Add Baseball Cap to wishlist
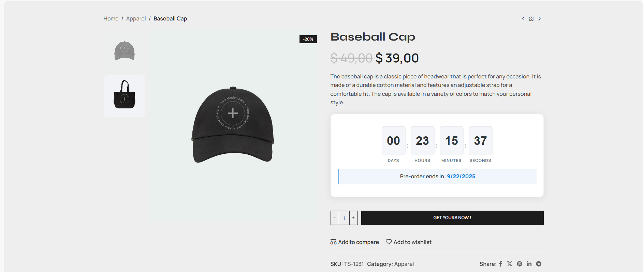Viewport: 643px width, 272px height. tap(412, 242)
